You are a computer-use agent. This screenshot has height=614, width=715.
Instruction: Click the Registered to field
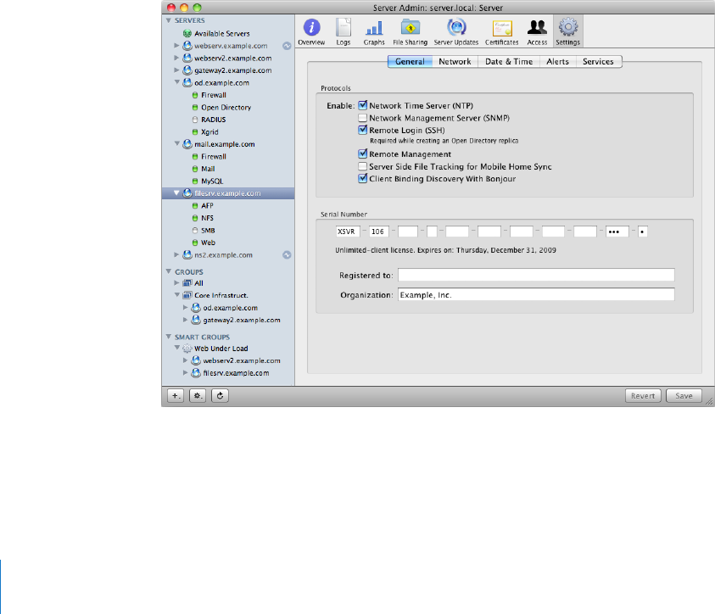click(536, 275)
